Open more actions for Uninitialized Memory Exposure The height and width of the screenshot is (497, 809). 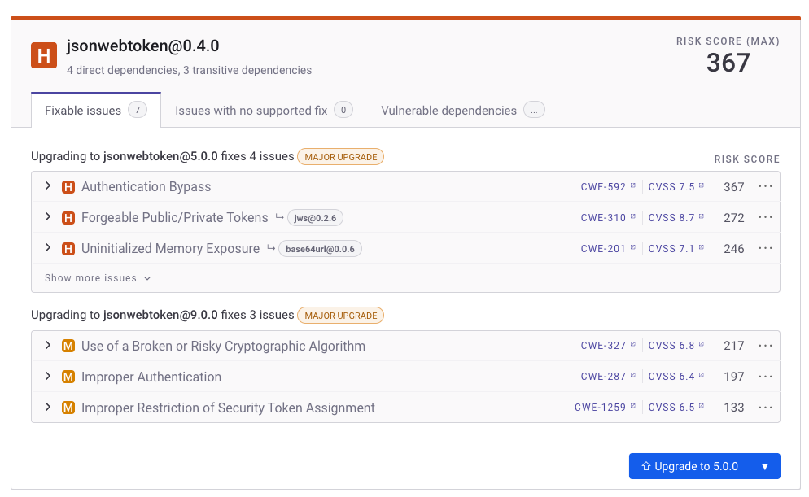[x=764, y=248]
